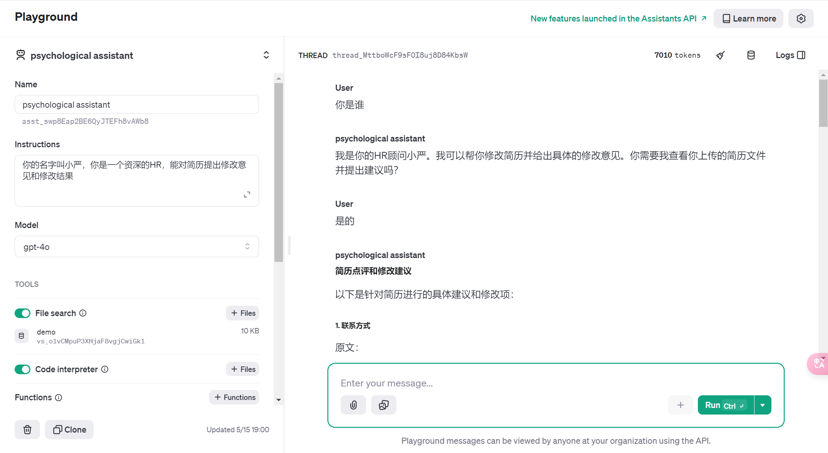The image size is (828, 453).
Task: Expand the psychological assistant selector chevron
Action: pos(266,55)
